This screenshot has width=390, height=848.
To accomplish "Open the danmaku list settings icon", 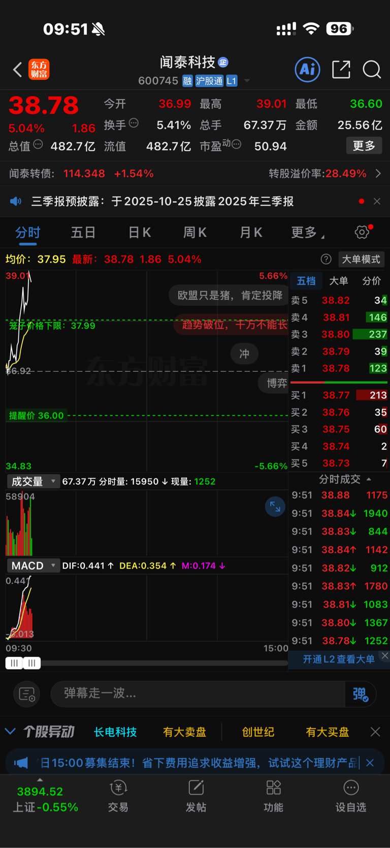I will point(26,694).
